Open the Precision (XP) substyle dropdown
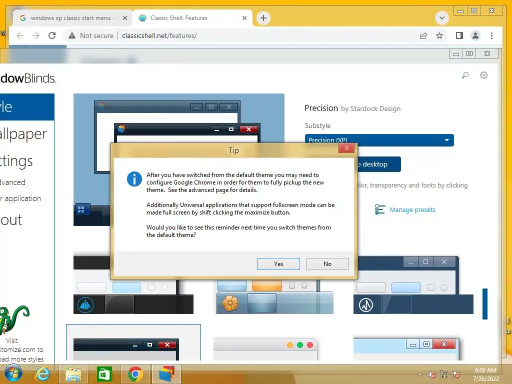This screenshot has height=384, width=512. (379, 140)
